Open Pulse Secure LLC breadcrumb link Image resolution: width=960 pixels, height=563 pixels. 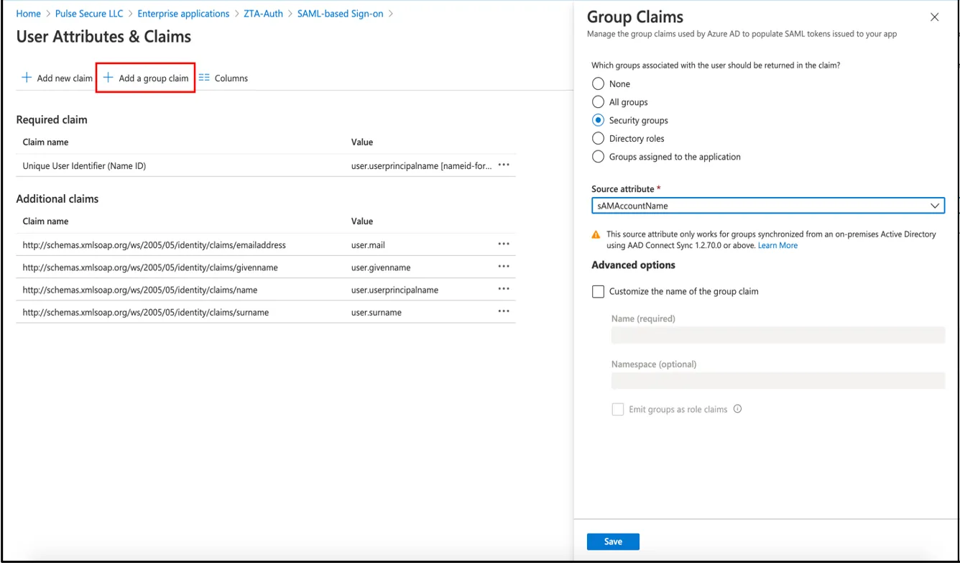[x=90, y=14]
